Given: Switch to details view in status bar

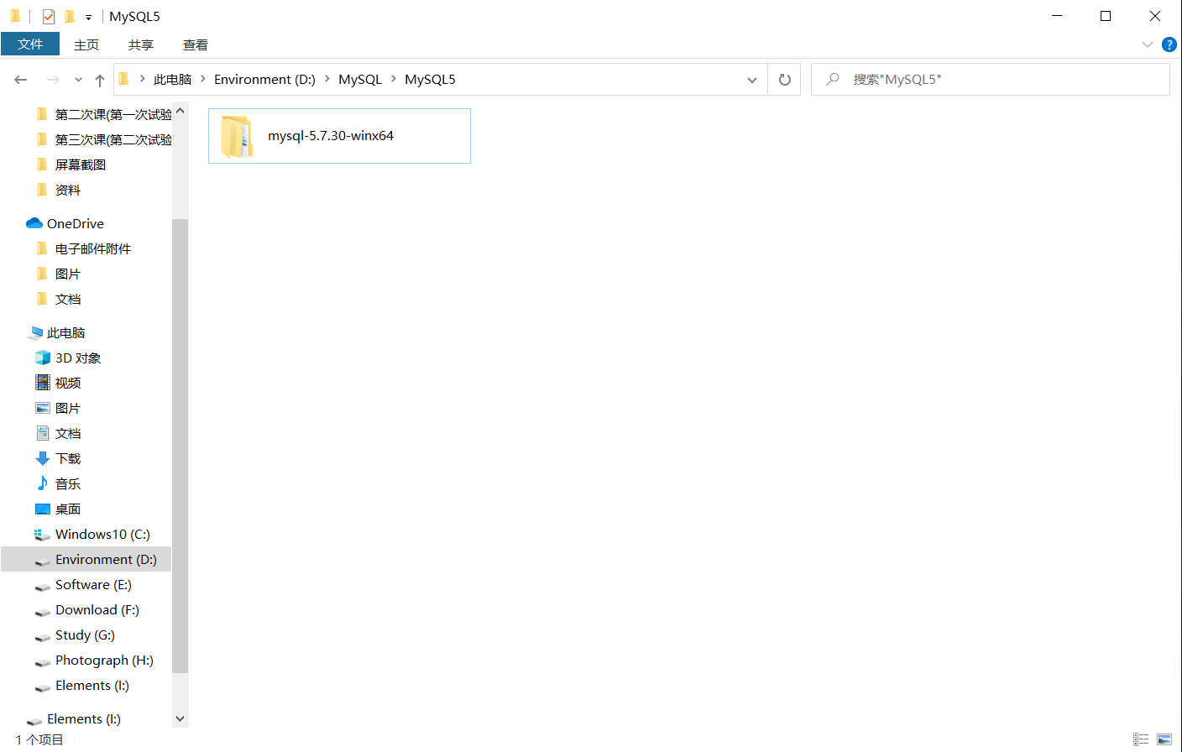Looking at the screenshot, I should [1141, 739].
